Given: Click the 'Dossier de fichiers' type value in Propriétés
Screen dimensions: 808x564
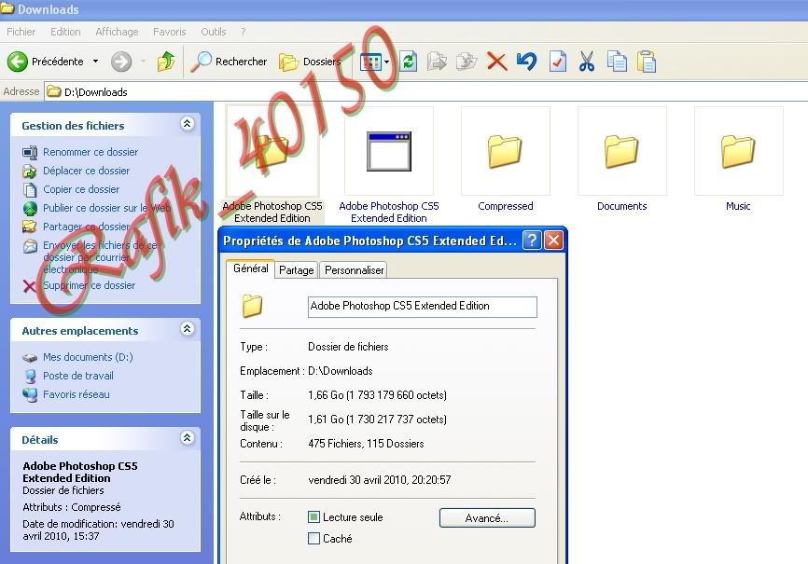Looking at the screenshot, I should (x=348, y=347).
